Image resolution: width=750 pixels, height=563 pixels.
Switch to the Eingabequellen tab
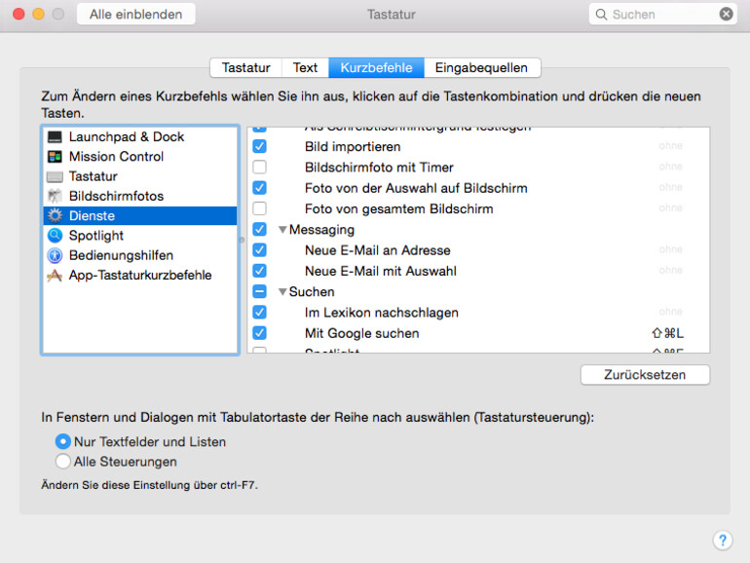pyautogui.click(x=481, y=68)
